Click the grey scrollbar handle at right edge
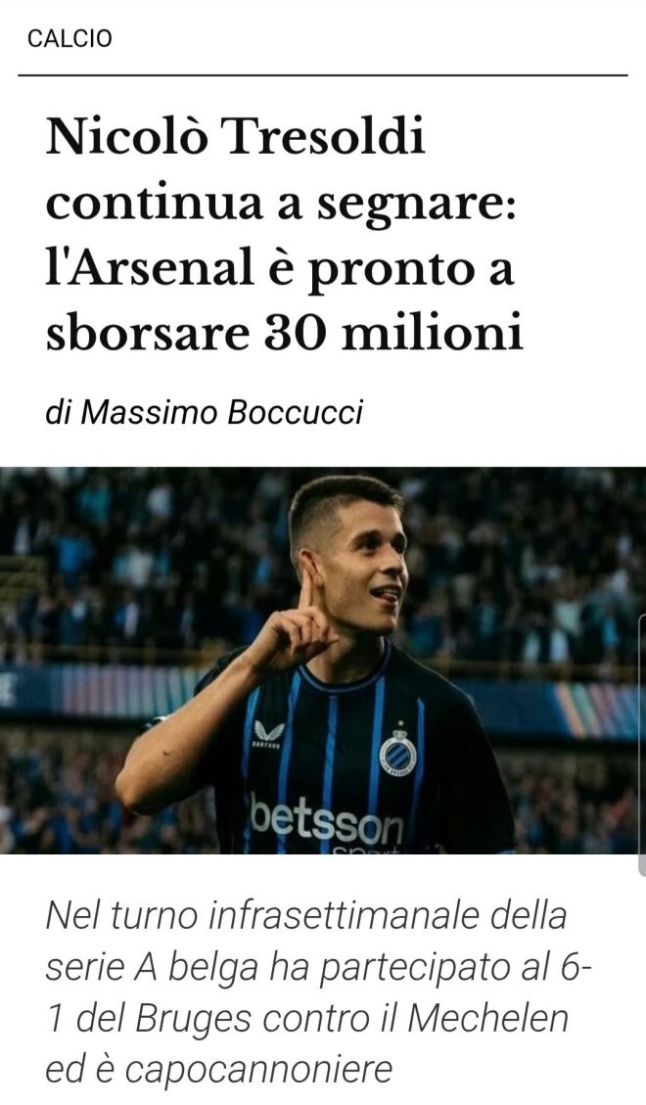 642,746
